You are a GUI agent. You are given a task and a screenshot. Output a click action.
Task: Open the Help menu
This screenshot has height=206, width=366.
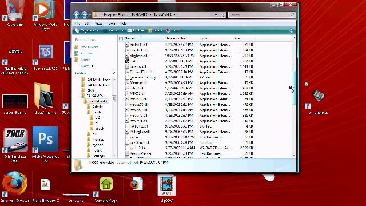[123, 23]
